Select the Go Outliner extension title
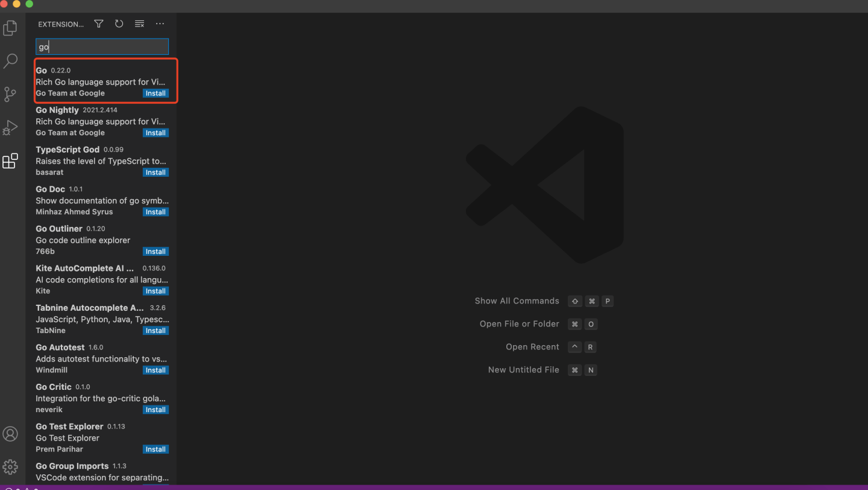Viewport: 868px width, 490px height. (59, 229)
